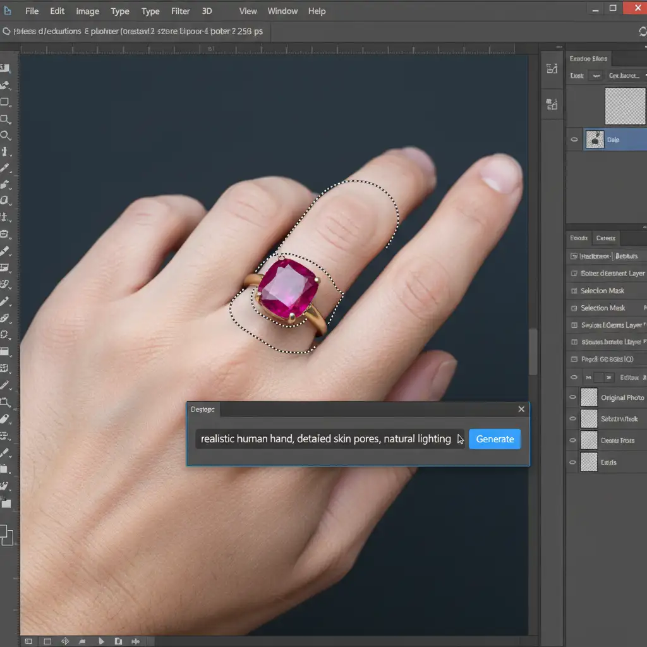Hide the Original Photo layer

point(573,397)
